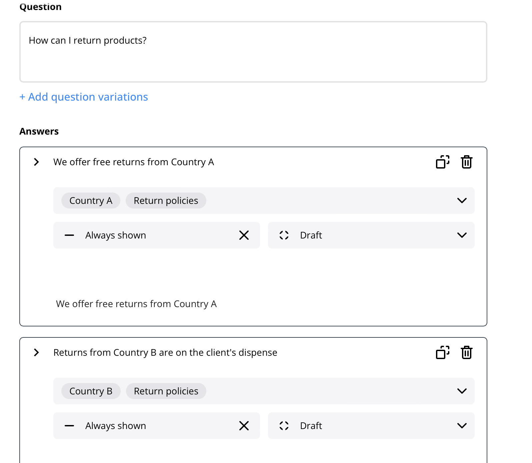Click Draft status icon in Country B answer
532x463 pixels.
coord(284,426)
